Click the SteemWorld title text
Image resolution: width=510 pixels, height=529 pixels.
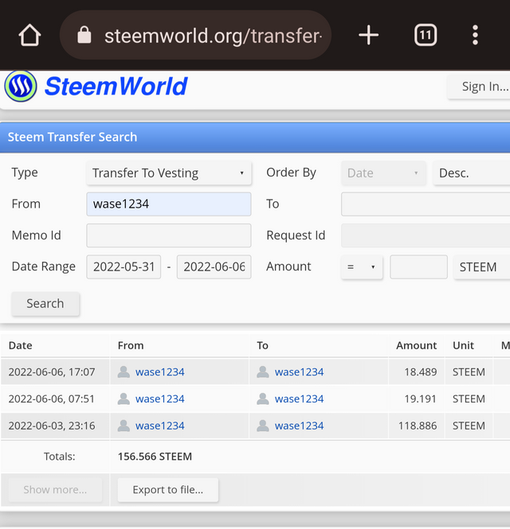pyautogui.click(x=116, y=87)
